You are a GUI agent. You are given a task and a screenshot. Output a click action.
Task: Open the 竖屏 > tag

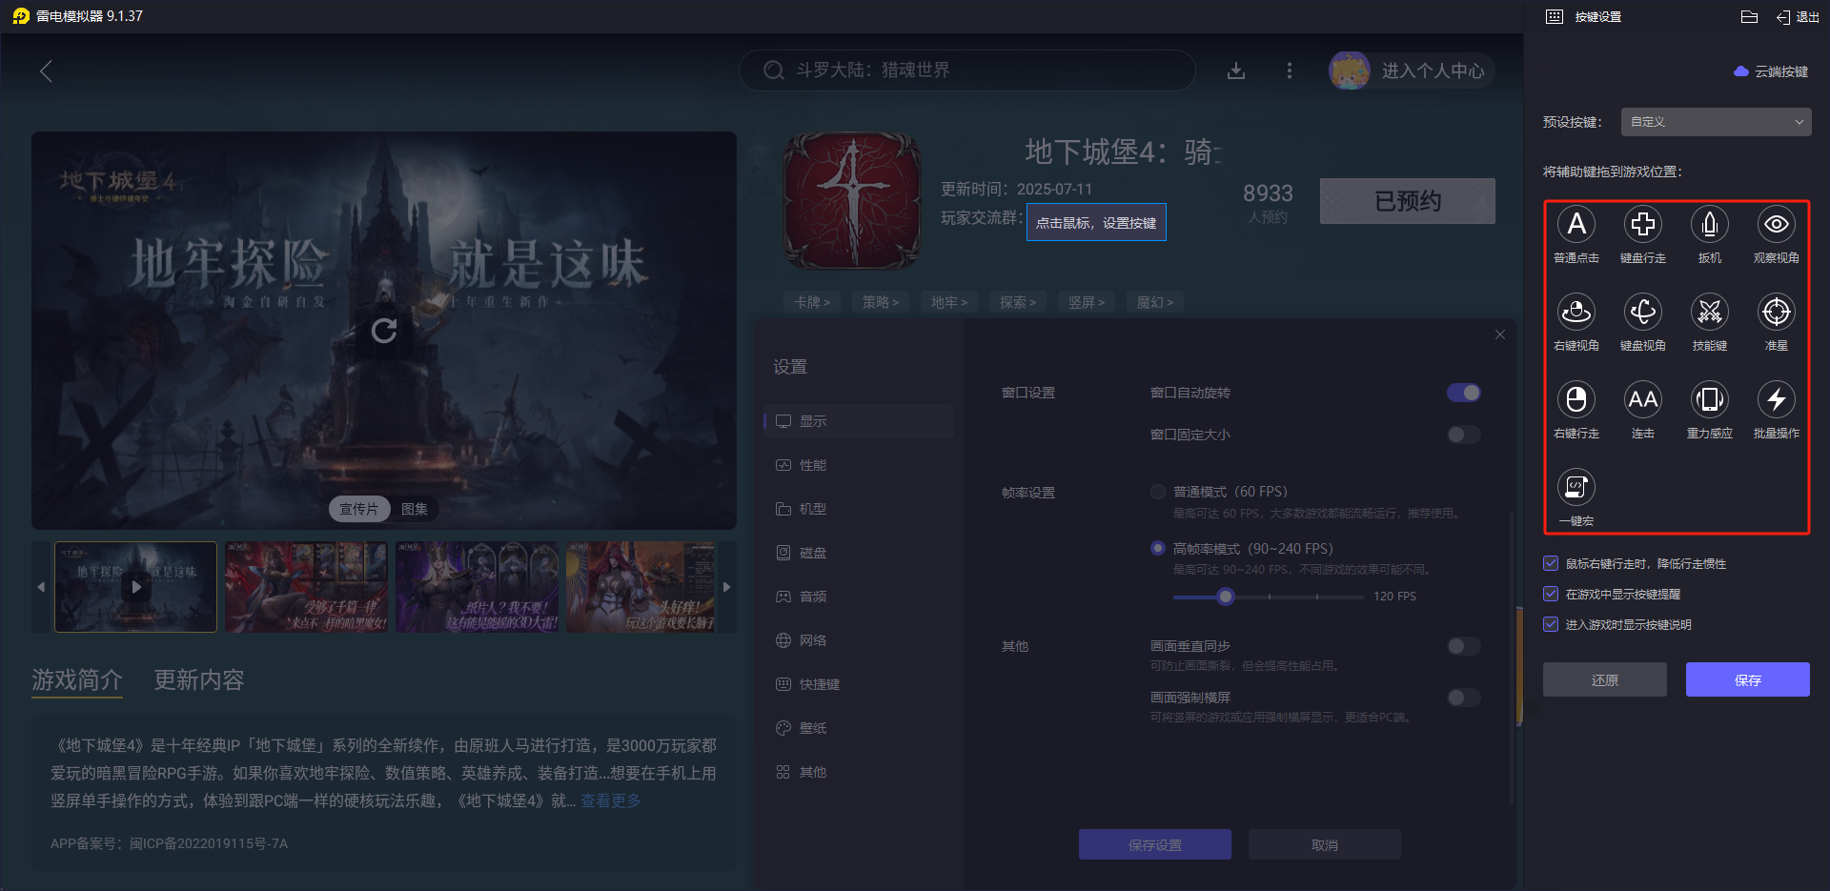[x=1087, y=302]
